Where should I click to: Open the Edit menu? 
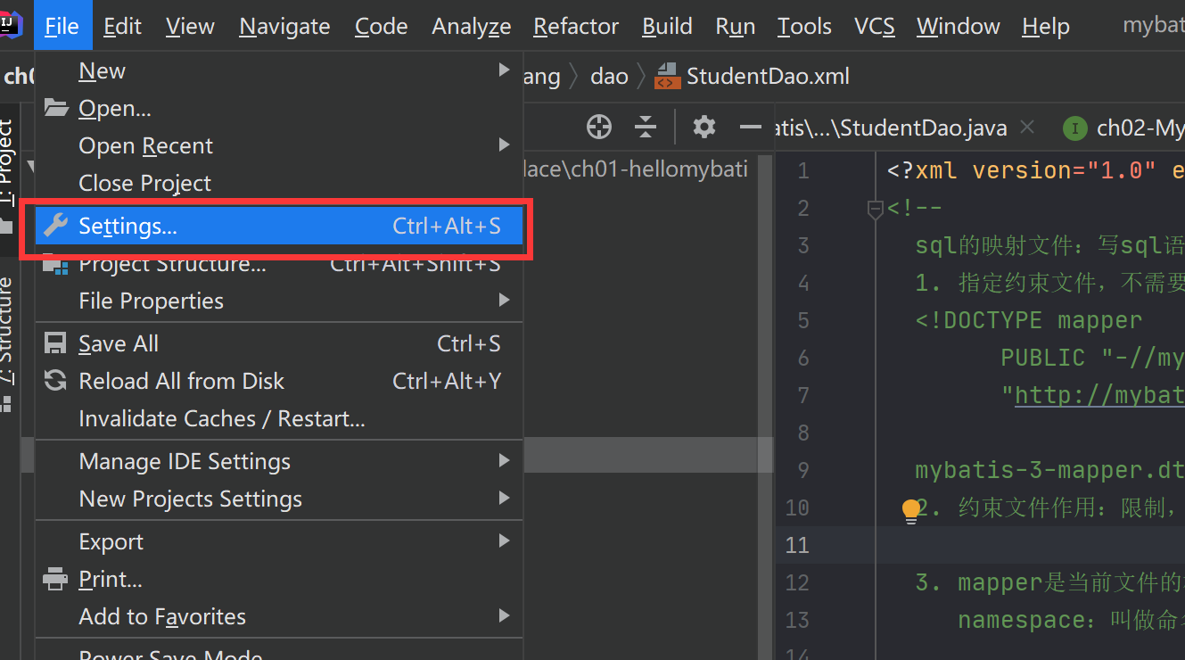122,27
